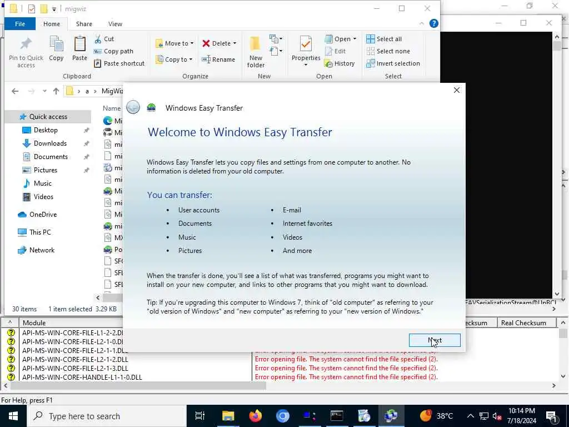Open Task View from taskbar

coord(200,416)
